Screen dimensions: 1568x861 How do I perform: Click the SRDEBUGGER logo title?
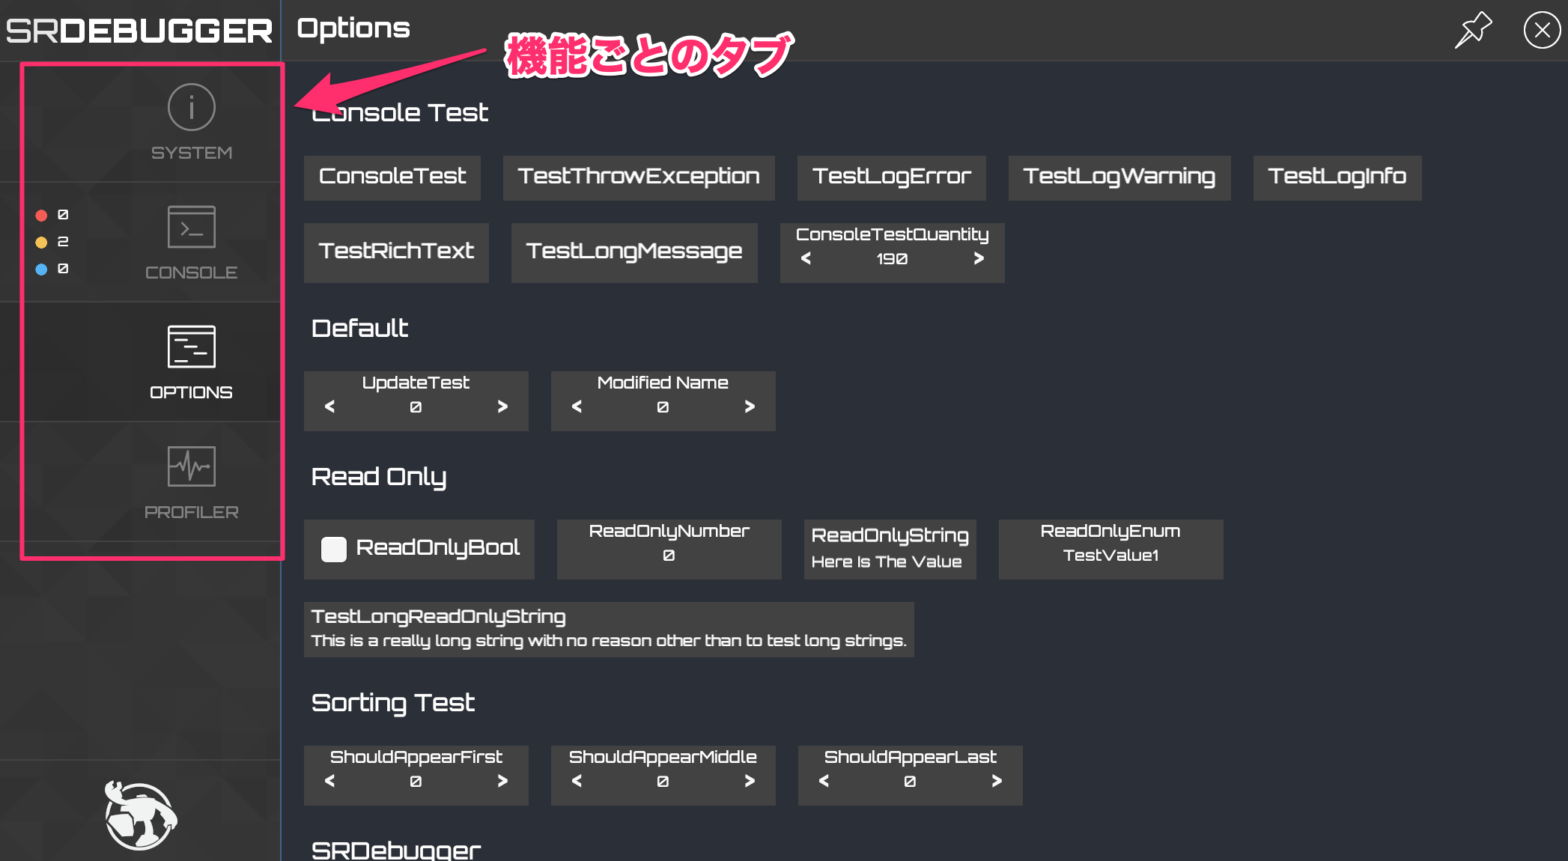point(139,31)
